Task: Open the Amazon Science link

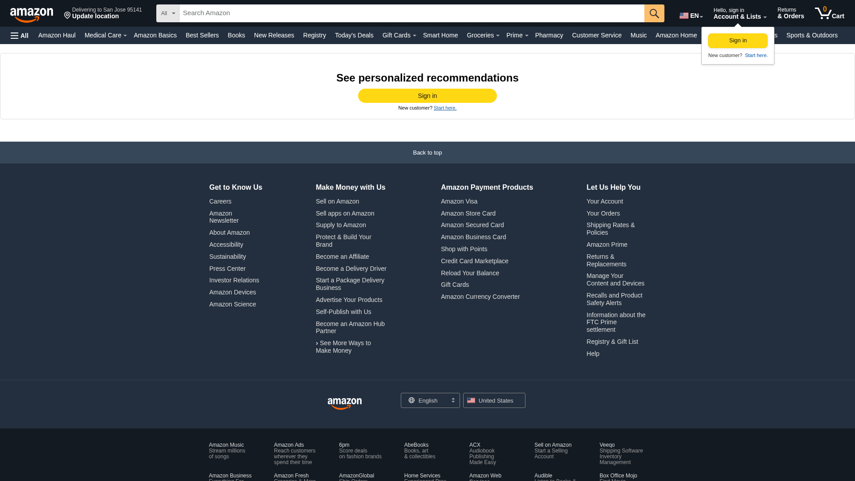Action: 232,304
